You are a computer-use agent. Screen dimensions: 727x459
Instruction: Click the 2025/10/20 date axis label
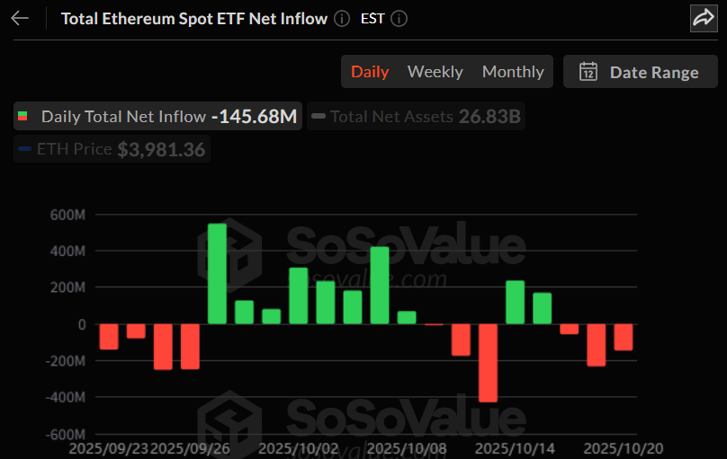click(x=623, y=447)
